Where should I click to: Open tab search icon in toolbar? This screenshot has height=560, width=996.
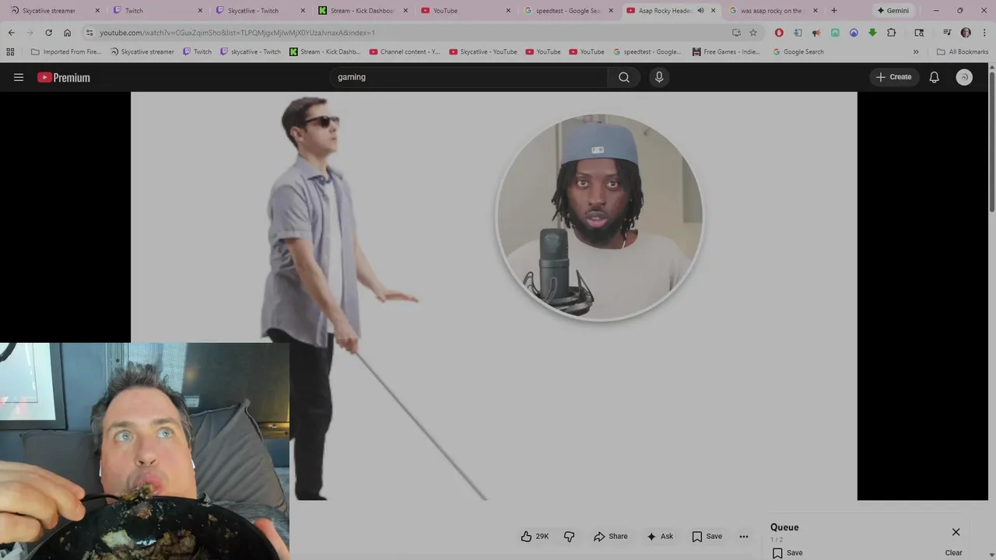919,33
